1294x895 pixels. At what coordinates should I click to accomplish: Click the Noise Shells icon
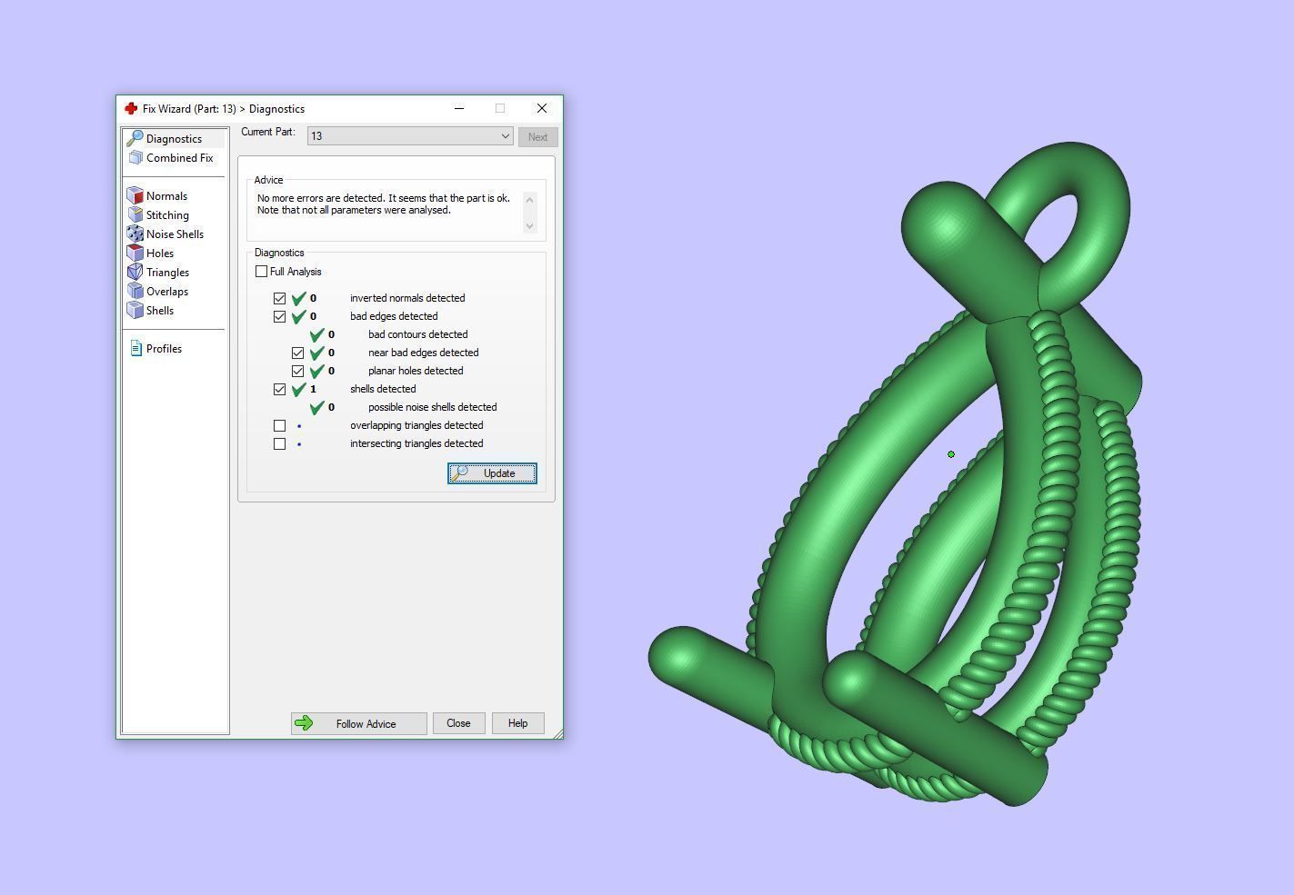(135, 234)
